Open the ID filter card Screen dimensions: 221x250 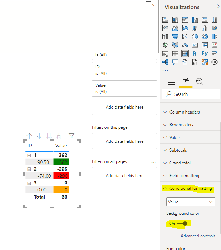point(125,70)
